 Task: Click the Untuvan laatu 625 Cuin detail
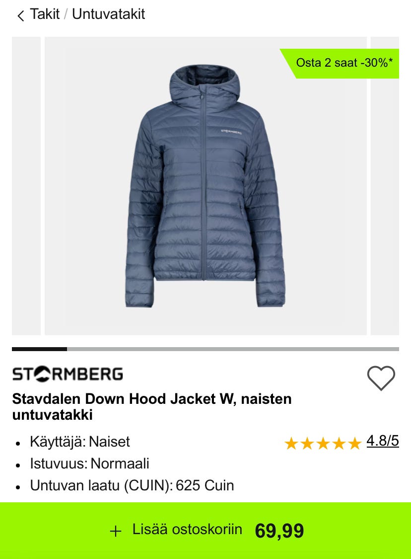[x=132, y=485]
